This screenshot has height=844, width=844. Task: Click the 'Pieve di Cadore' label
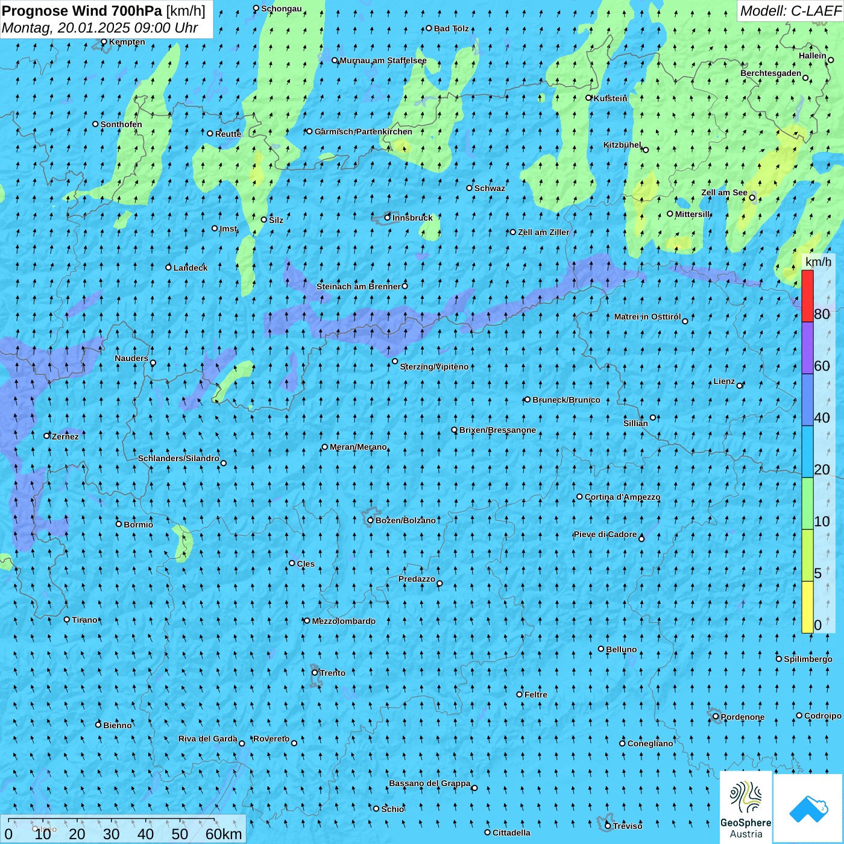(605, 535)
